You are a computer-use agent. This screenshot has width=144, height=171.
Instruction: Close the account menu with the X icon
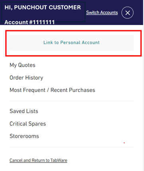pyautogui.click(x=127, y=13)
